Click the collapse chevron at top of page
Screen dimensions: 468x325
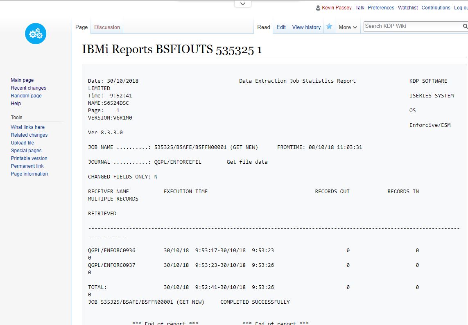coord(243,4)
